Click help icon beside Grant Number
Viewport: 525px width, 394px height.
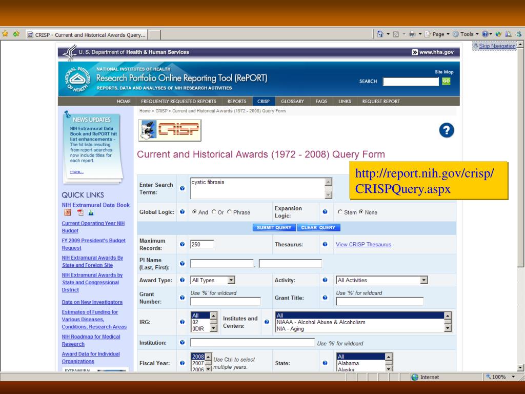click(182, 298)
